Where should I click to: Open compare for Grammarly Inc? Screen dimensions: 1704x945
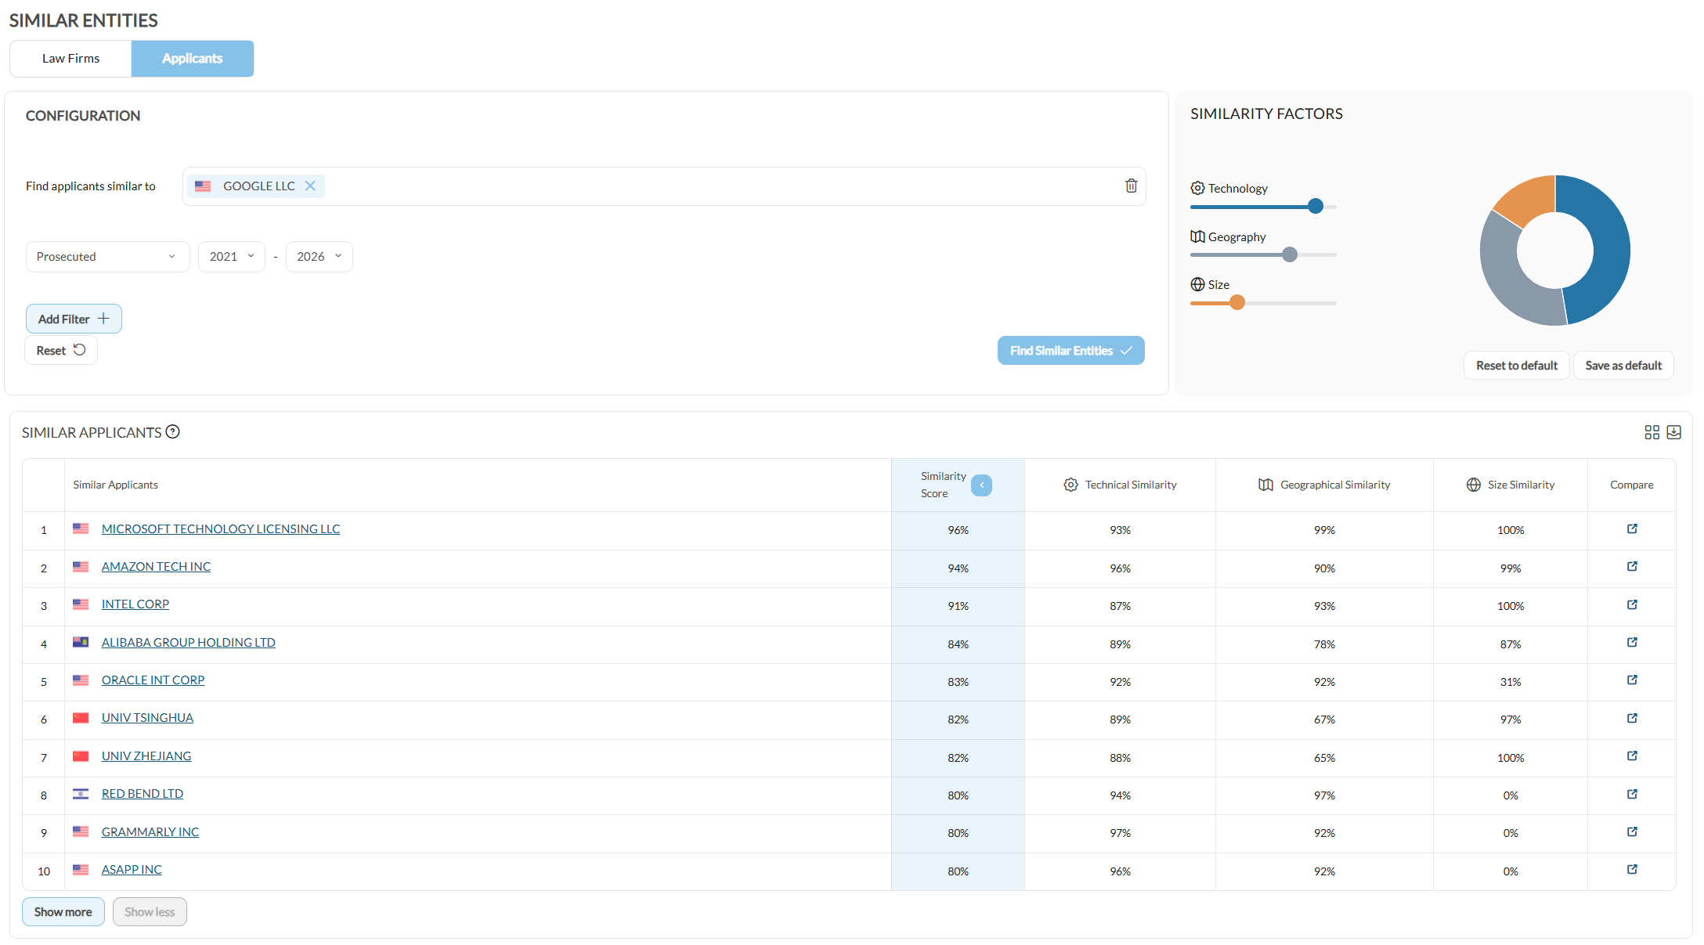coord(1632,832)
